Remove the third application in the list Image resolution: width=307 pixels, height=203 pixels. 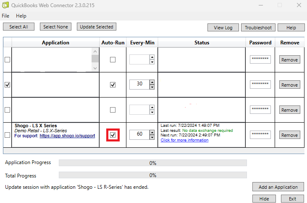coord(290,110)
